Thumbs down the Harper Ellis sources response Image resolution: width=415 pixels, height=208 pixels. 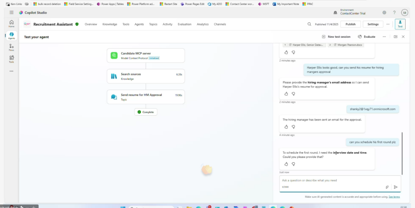point(293,52)
